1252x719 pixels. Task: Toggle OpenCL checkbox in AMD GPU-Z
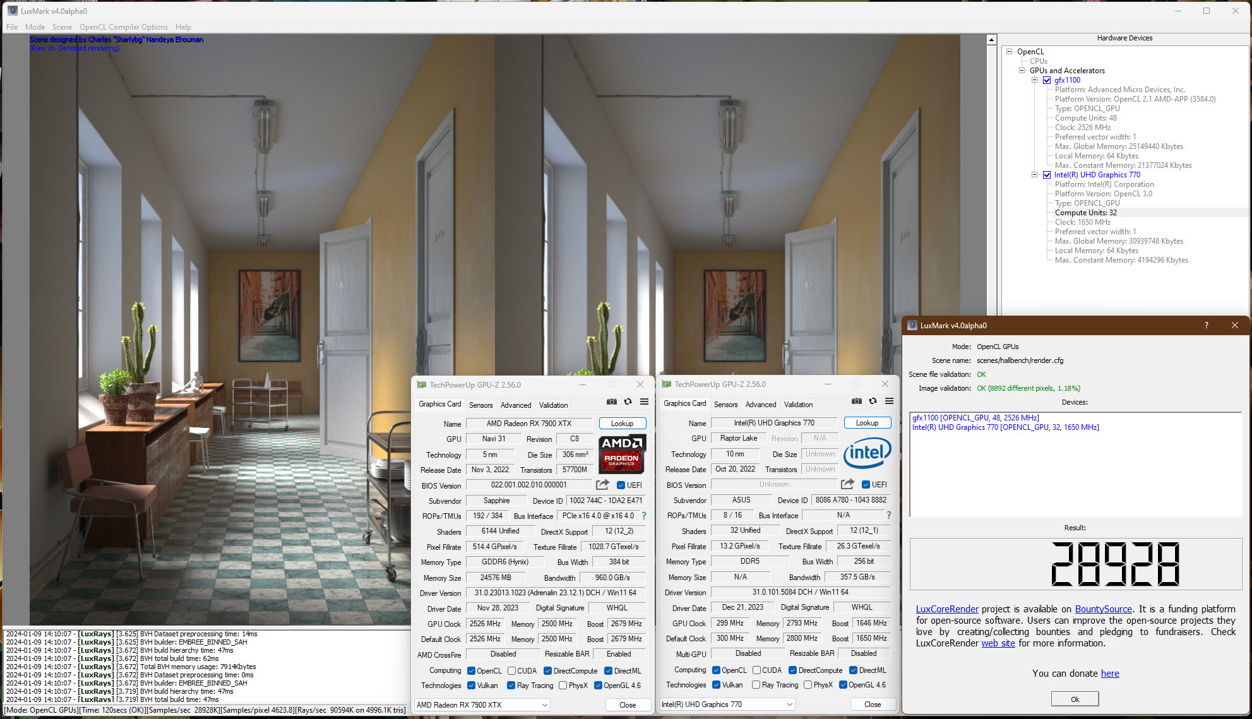click(471, 670)
